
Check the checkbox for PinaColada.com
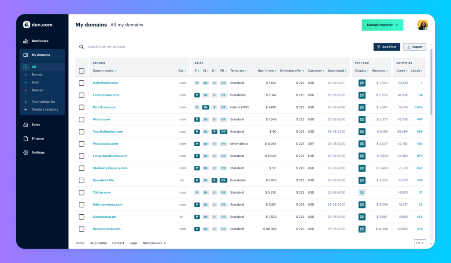tap(81, 144)
